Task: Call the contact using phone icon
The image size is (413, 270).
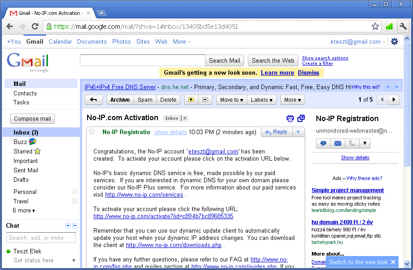Action: (352, 144)
